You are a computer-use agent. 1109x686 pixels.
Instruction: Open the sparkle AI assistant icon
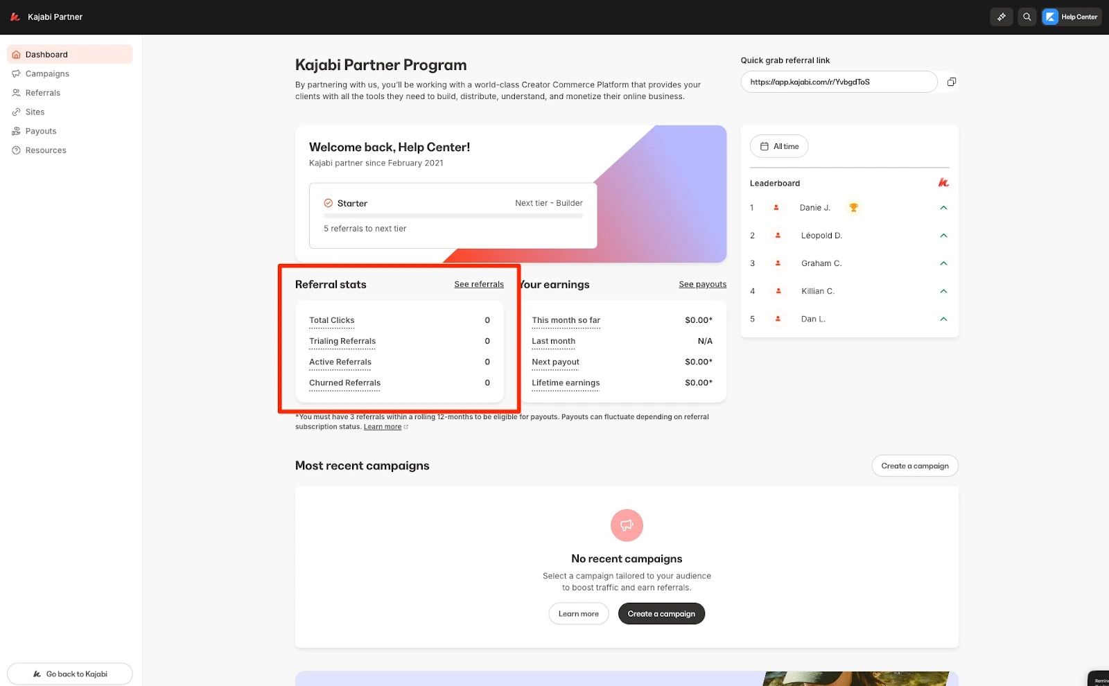pos(1002,17)
